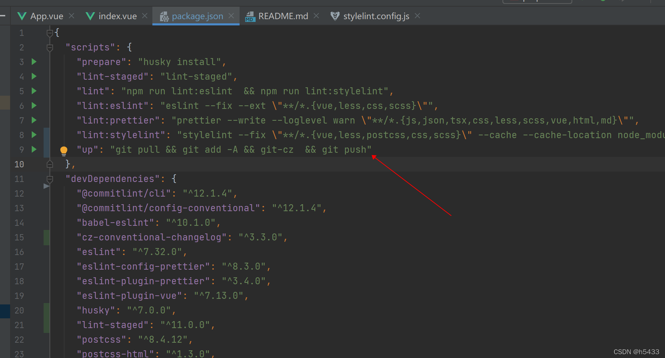Click fold end marker on line 10

[x=50, y=164]
